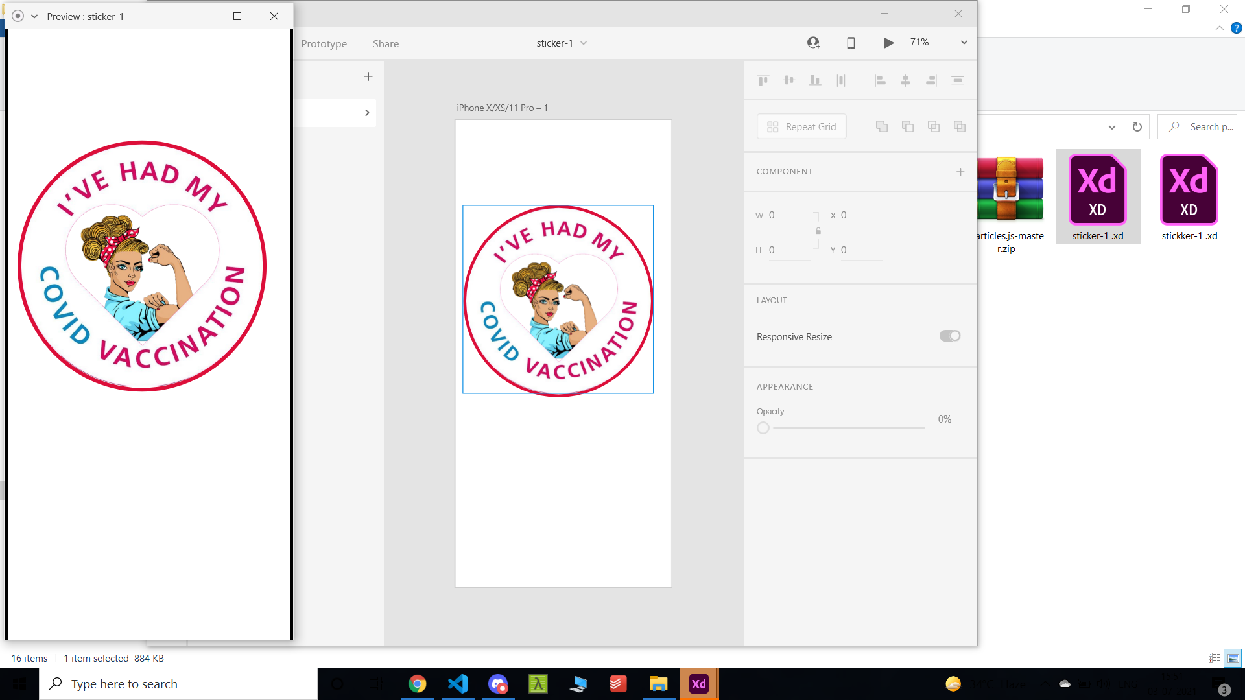
Task: Open the sticker-1 document title dropdown
Action: pos(584,43)
